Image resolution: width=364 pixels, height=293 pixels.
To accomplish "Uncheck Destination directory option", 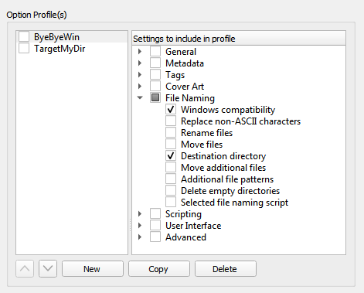I will 171,155.
